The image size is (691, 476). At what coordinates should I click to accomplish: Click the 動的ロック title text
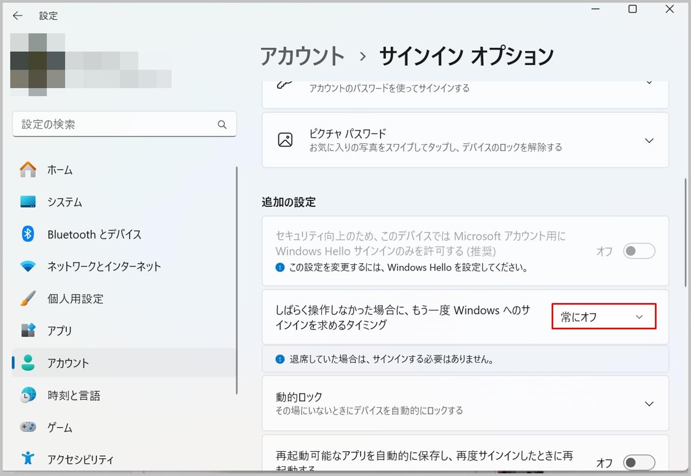[x=299, y=397]
